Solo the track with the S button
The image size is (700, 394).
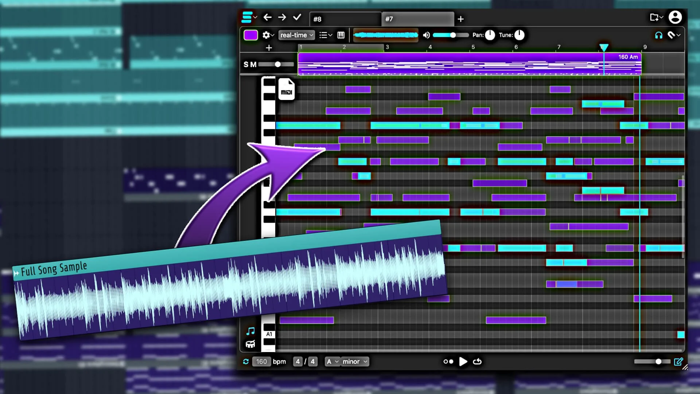tap(246, 64)
